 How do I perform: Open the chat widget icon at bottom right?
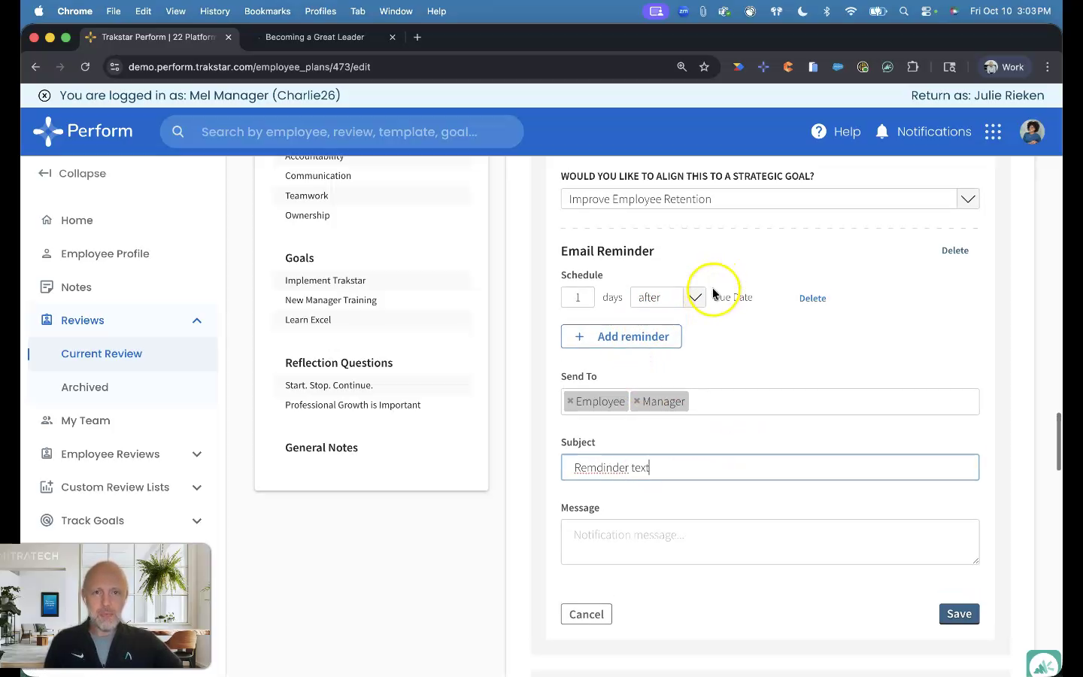(x=1044, y=665)
